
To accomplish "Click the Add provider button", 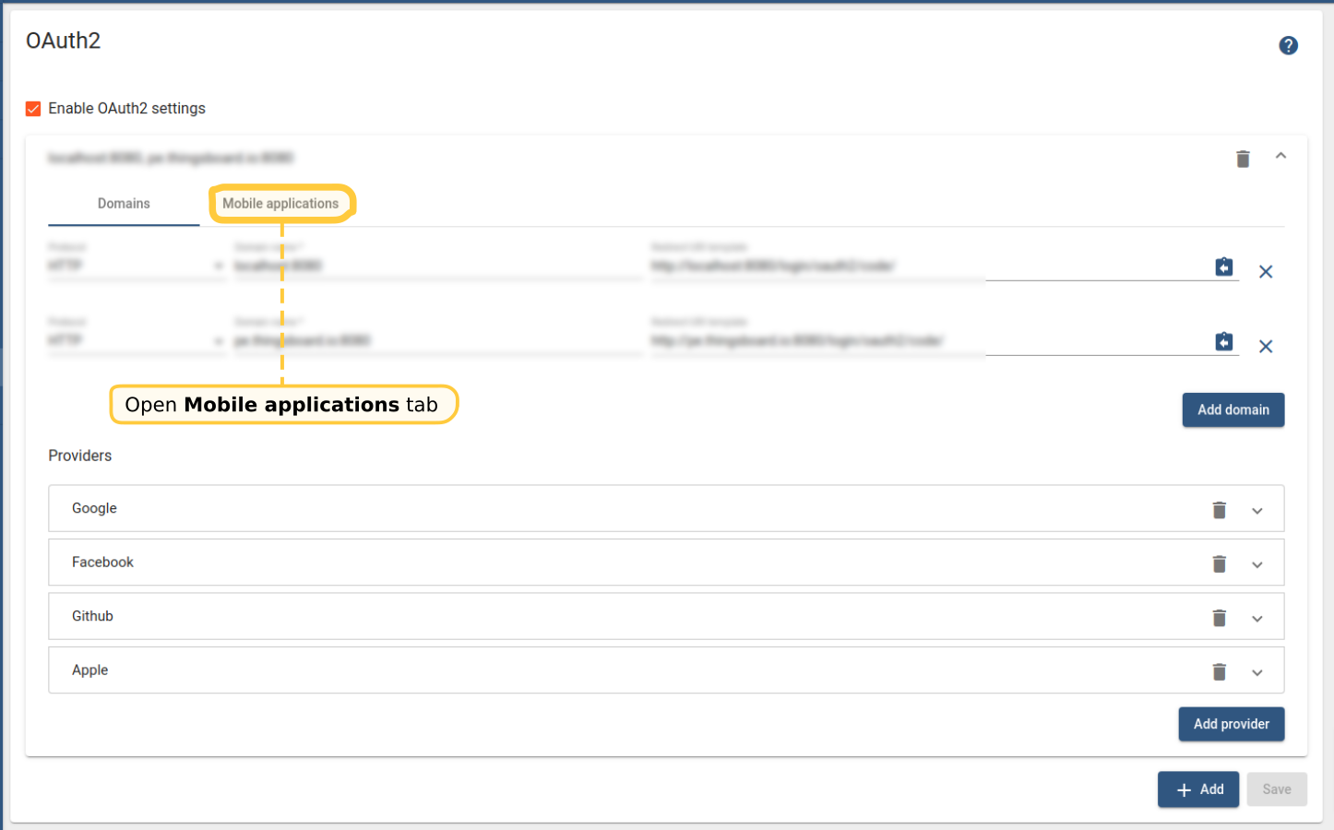I will 1231,725.
